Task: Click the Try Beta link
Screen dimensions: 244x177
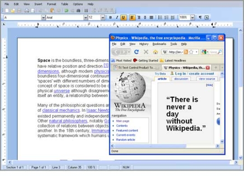Action: coord(160,74)
